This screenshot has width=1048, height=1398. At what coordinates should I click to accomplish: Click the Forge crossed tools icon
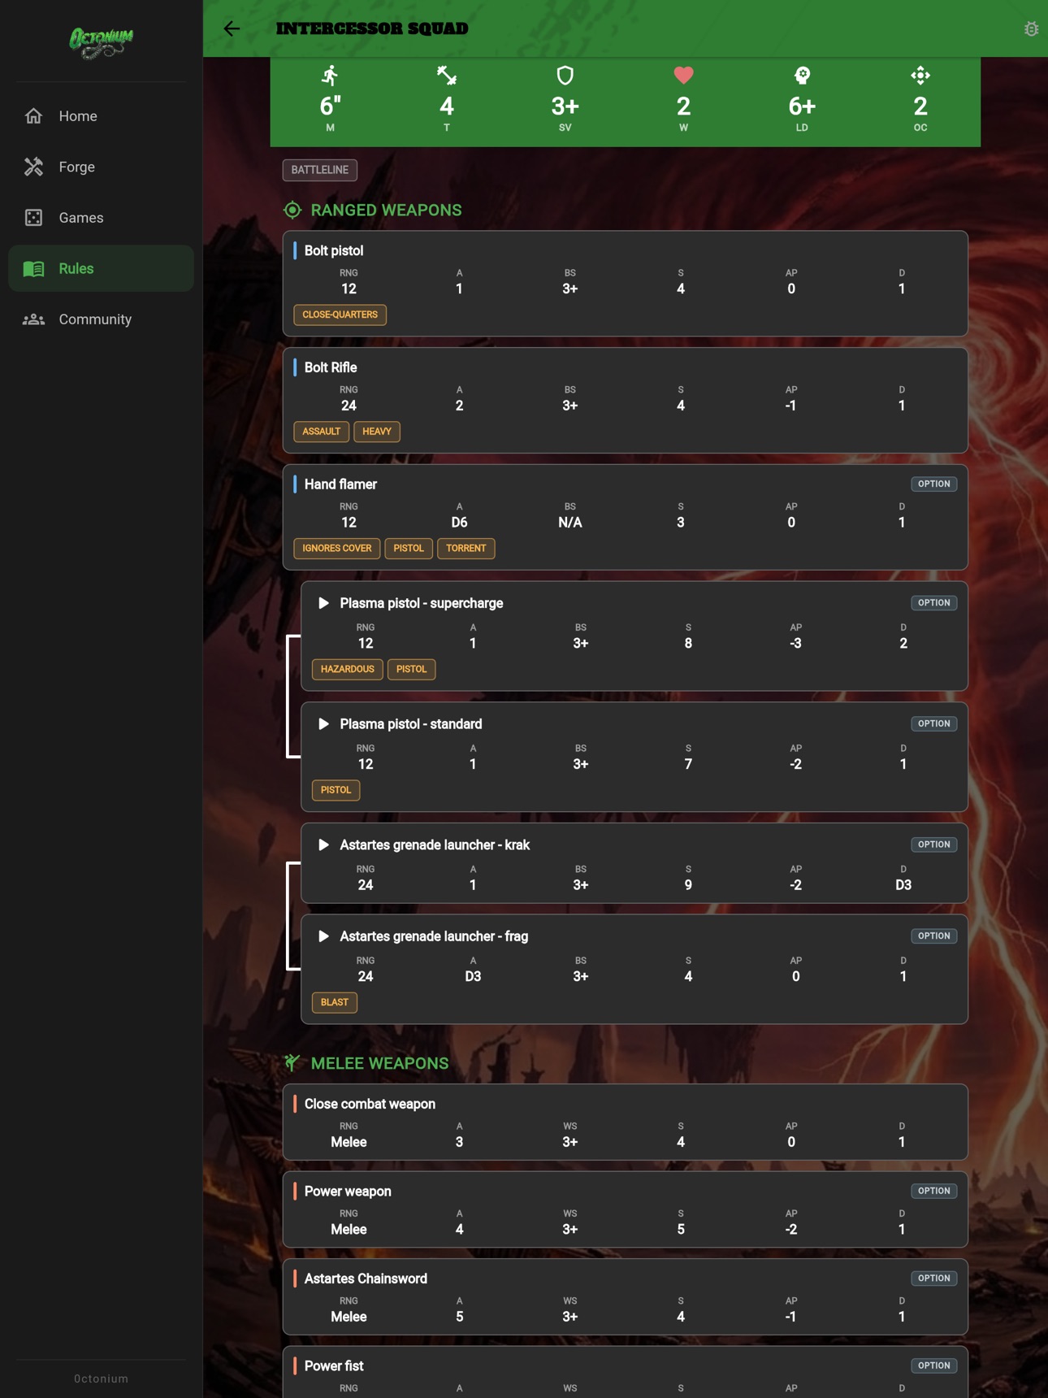pyautogui.click(x=33, y=167)
